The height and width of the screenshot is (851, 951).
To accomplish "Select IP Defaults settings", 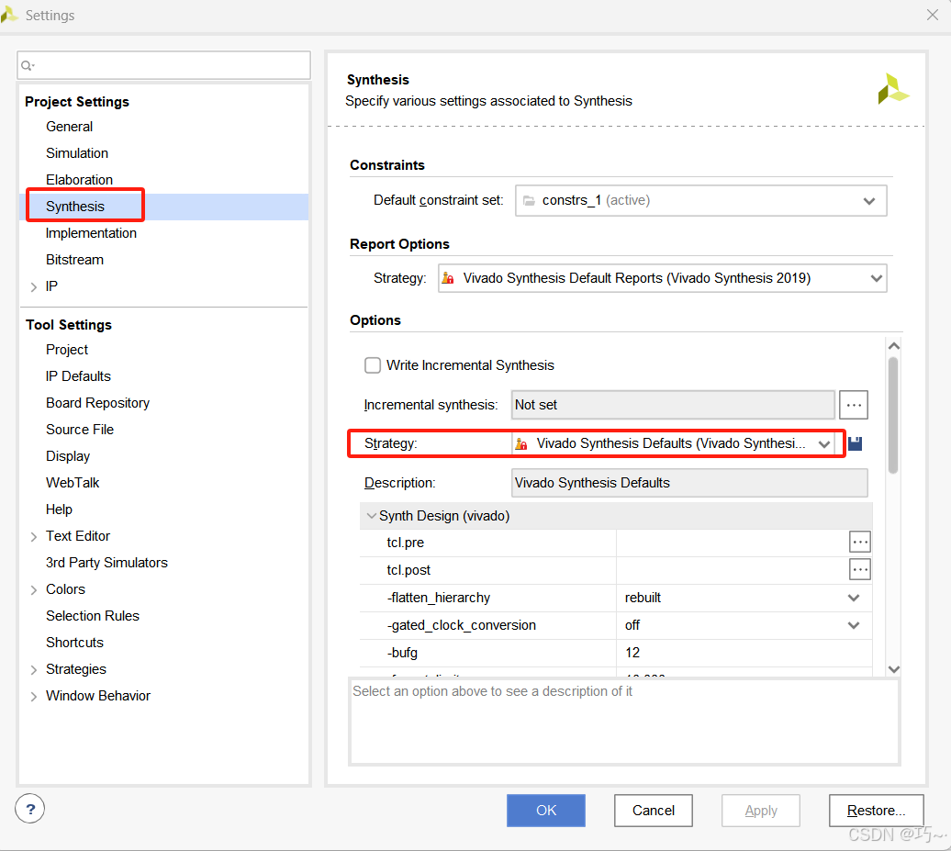I will 78,376.
